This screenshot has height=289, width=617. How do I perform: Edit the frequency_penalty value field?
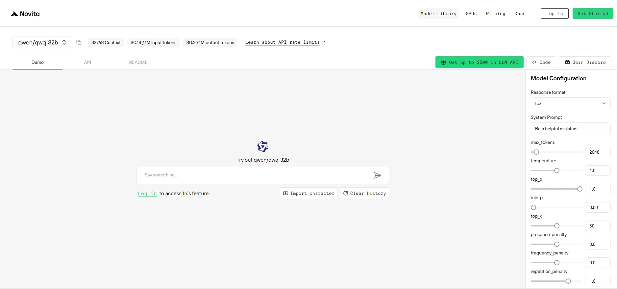coord(598,263)
